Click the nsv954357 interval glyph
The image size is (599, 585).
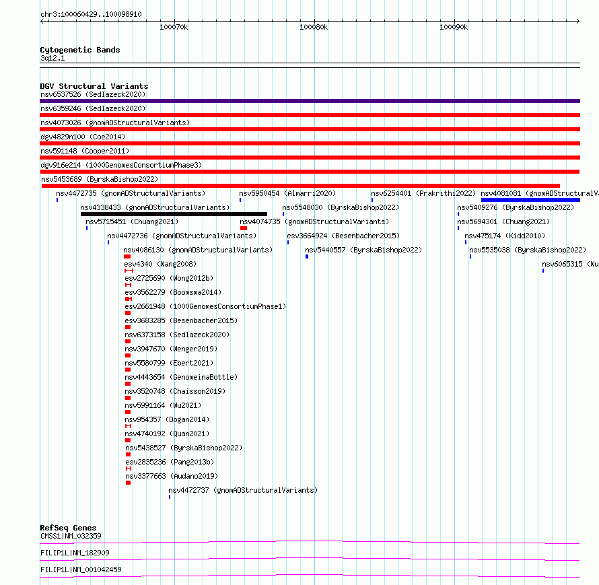pos(129,426)
